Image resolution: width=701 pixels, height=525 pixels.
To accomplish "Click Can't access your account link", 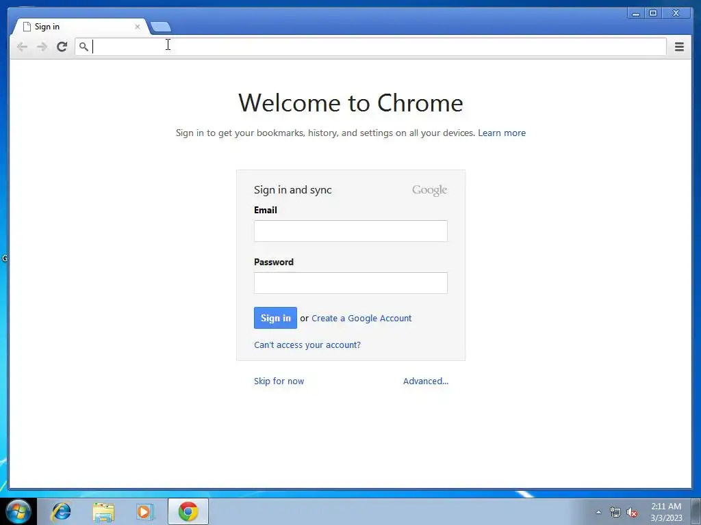I will [307, 345].
